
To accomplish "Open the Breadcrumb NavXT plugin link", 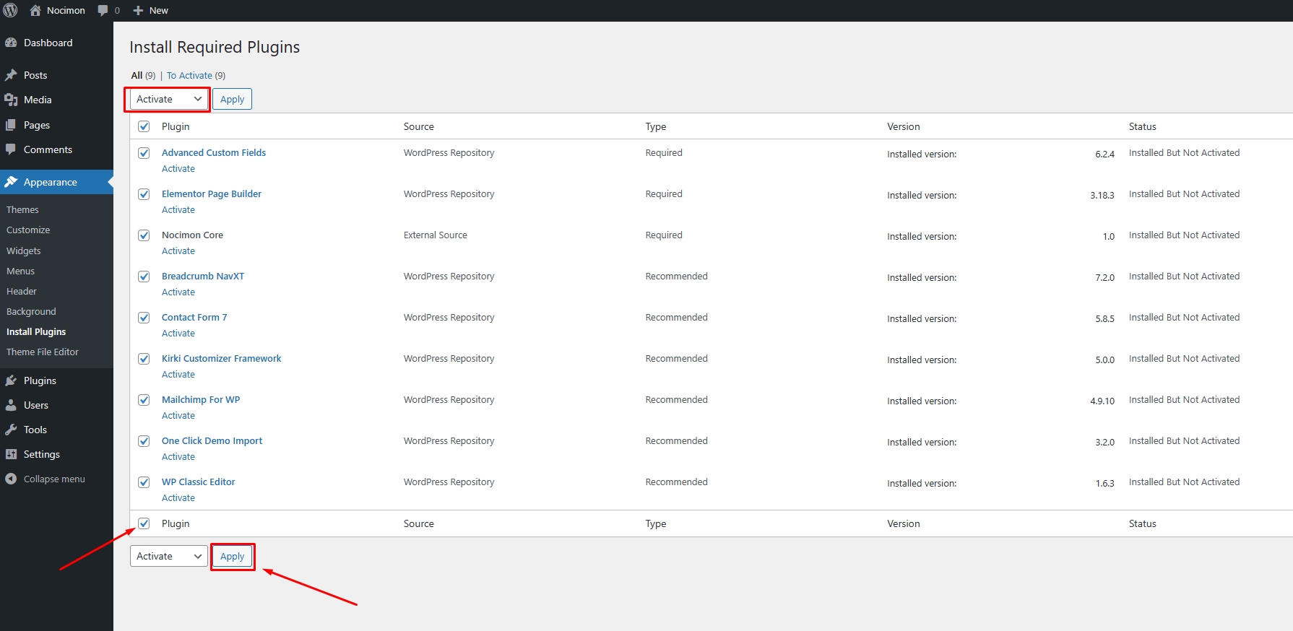I will 203,276.
